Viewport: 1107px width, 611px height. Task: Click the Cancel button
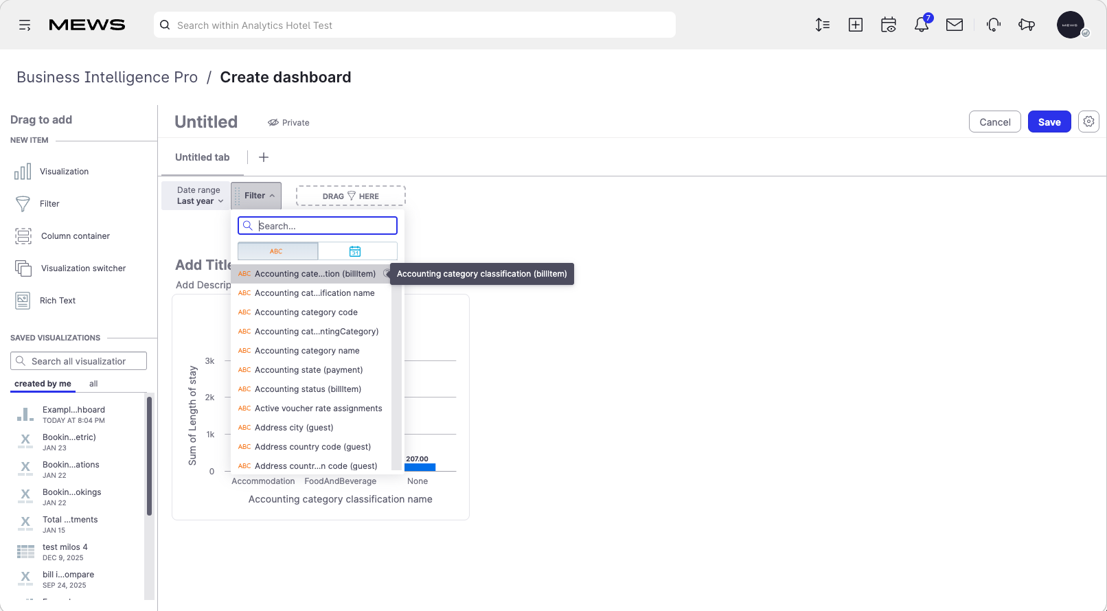[994, 122]
